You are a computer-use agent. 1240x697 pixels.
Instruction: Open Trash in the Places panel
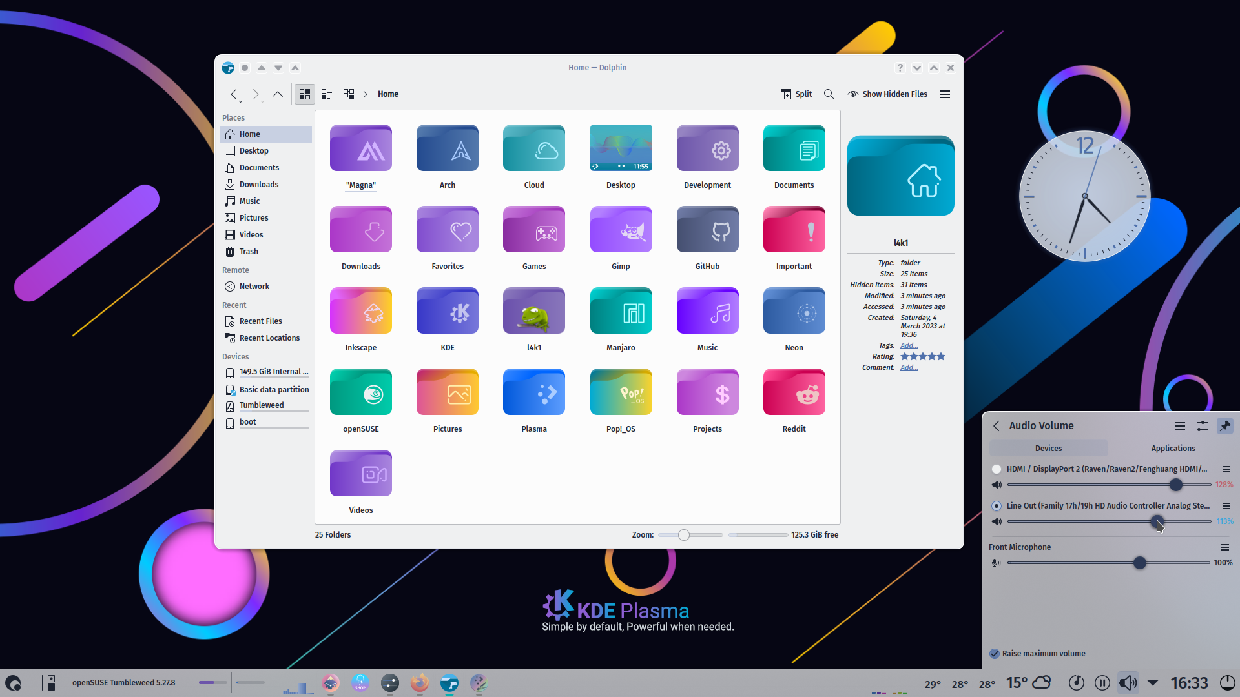pos(266,252)
